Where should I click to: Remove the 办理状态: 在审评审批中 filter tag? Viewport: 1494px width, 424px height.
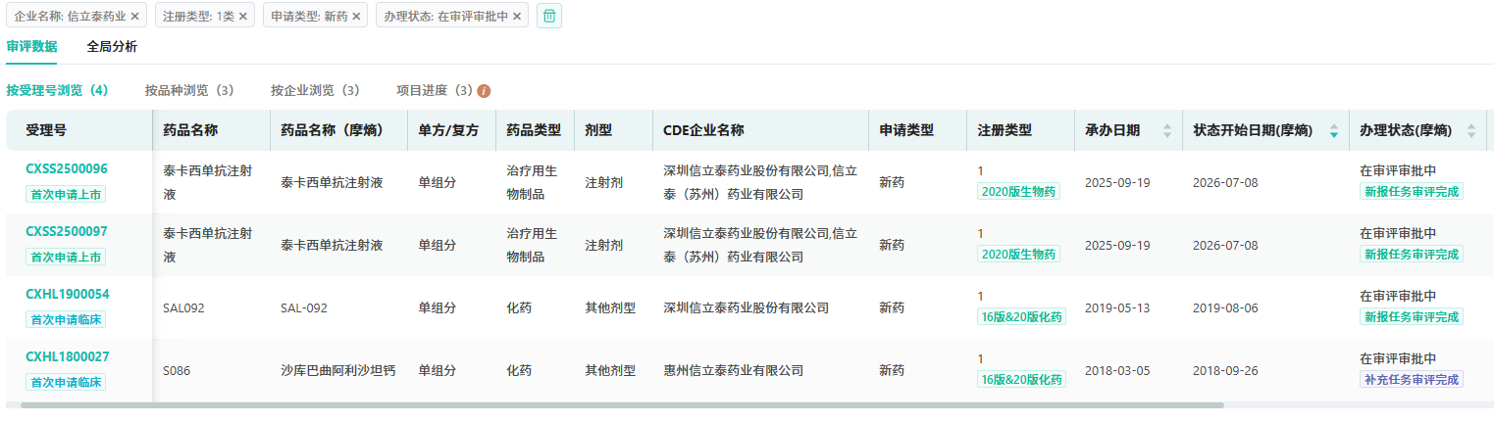tap(517, 17)
